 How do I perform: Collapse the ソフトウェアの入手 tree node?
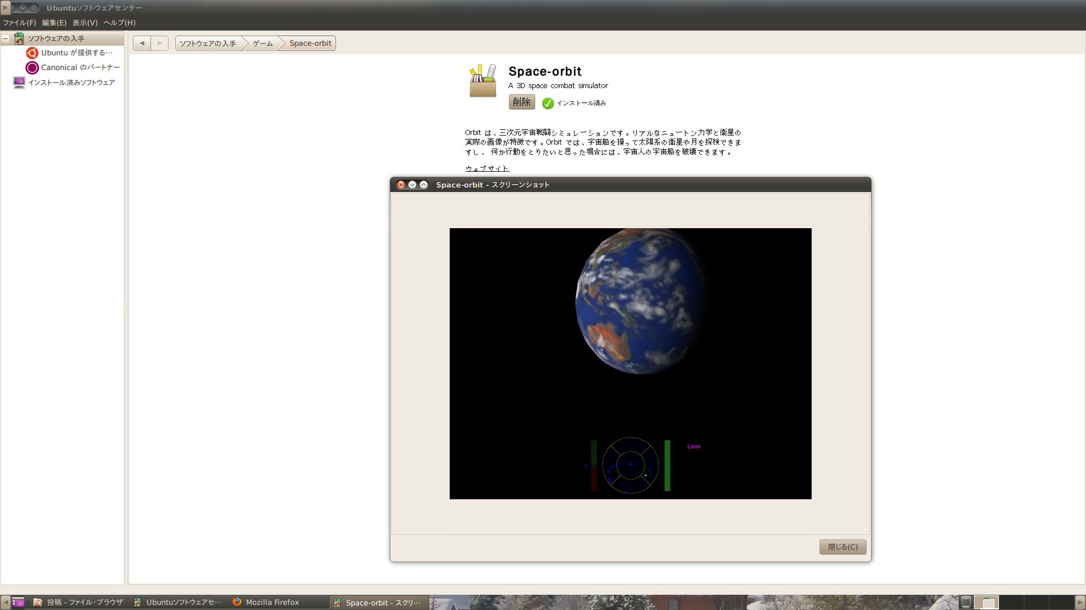click(x=6, y=38)
